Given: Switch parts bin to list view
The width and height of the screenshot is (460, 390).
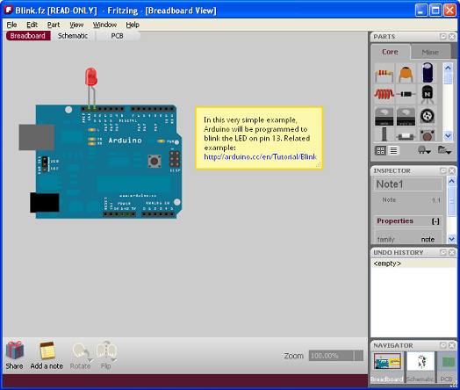Looking at the screenshot, I should [393, 151].
